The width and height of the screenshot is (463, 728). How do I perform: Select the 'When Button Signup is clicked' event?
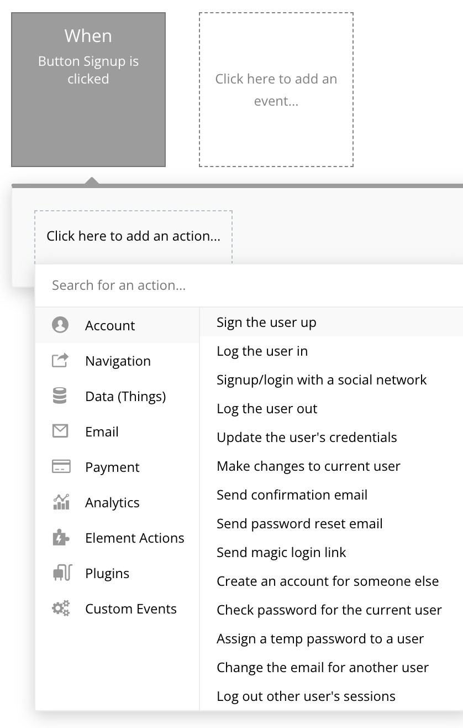88,90
